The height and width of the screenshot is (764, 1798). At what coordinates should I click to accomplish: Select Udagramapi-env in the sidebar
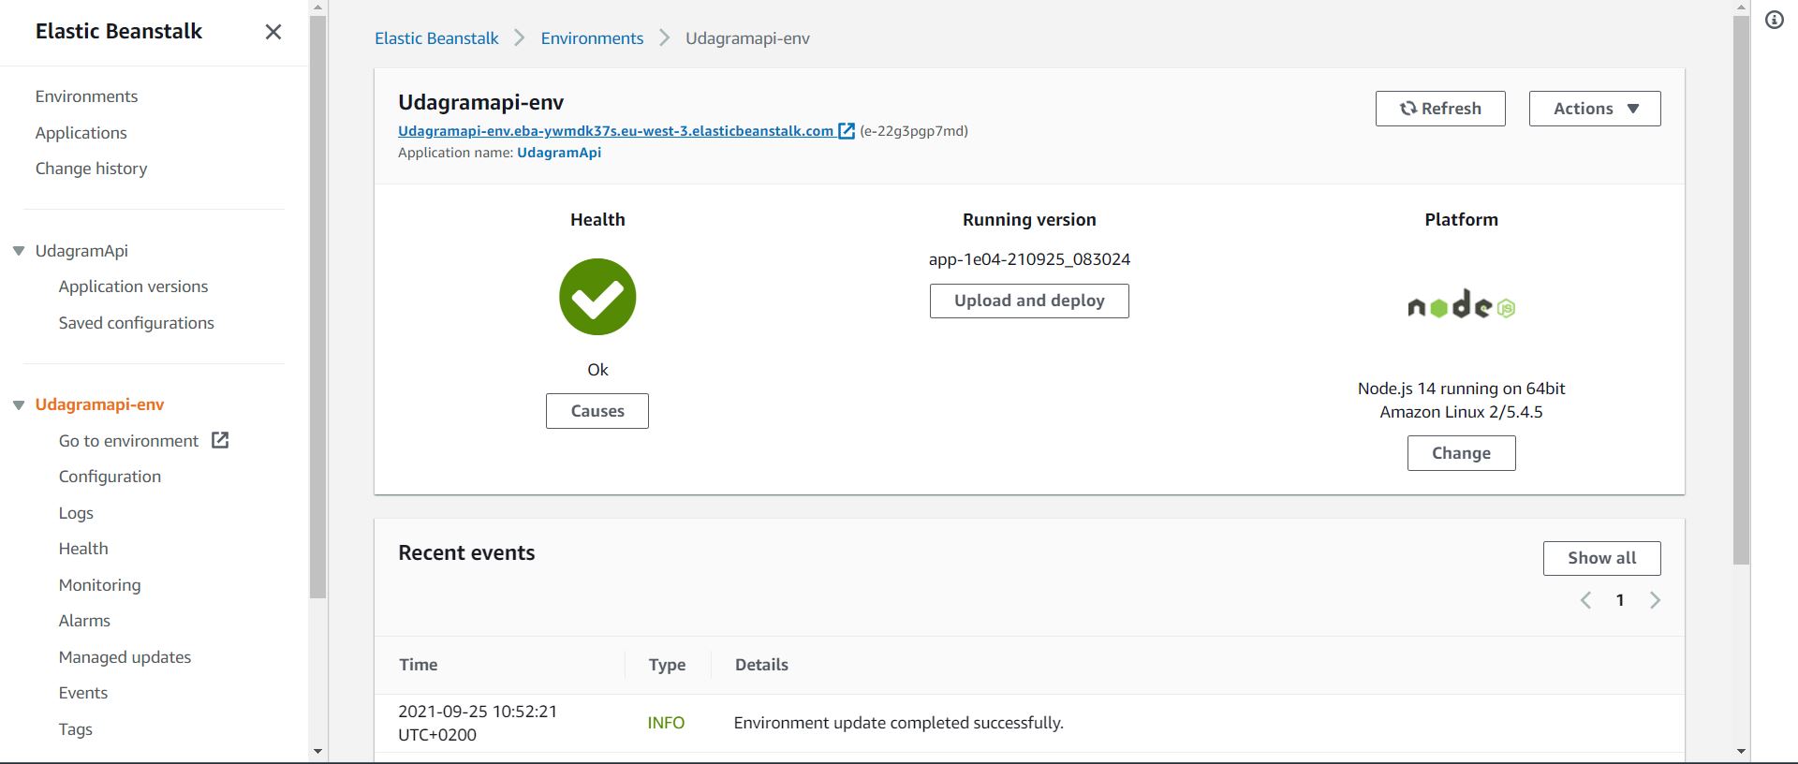click(99, 404)
